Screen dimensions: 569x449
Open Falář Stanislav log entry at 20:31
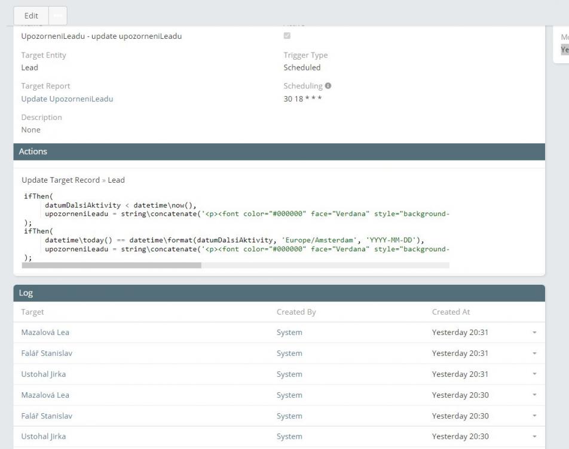(47, 353)
